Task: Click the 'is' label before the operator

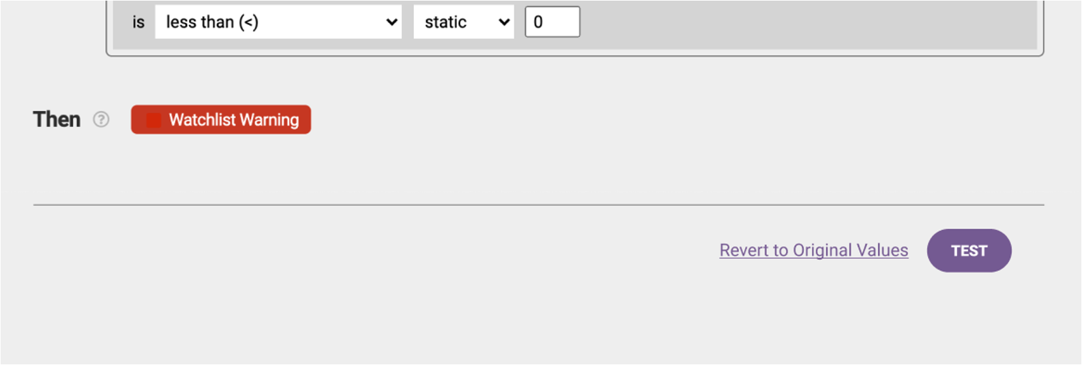Action: [x=138, y=22]
